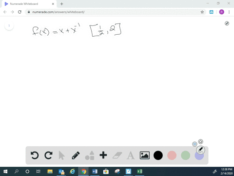Open the taskbar clock and date
This screenshot has height=176, width=234.
click(x=227, y=171)
